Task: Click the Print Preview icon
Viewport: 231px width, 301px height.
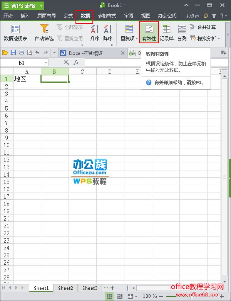Action: (x=29, y=53)
